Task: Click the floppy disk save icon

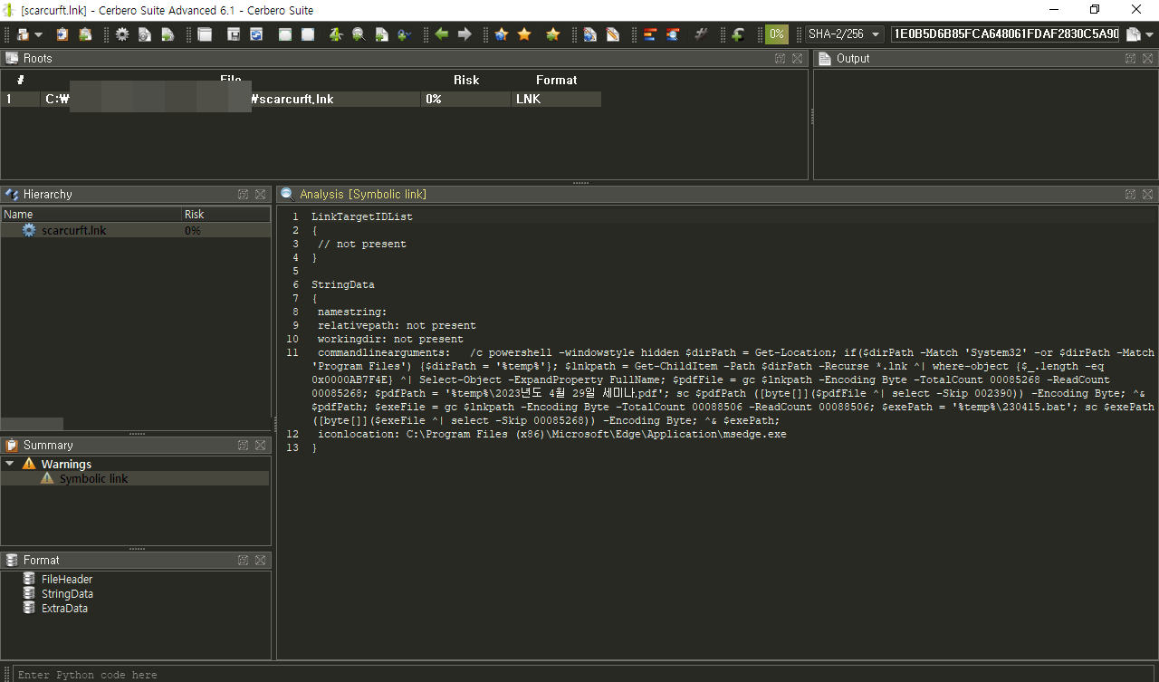Action: (x=234, y=34)
